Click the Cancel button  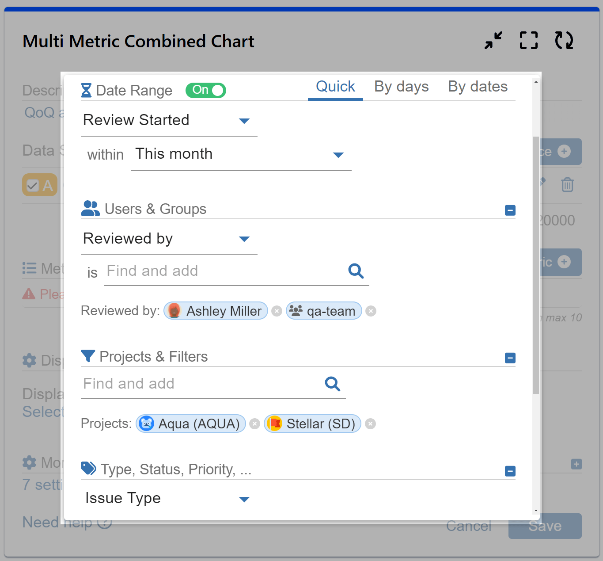point(469,526)
